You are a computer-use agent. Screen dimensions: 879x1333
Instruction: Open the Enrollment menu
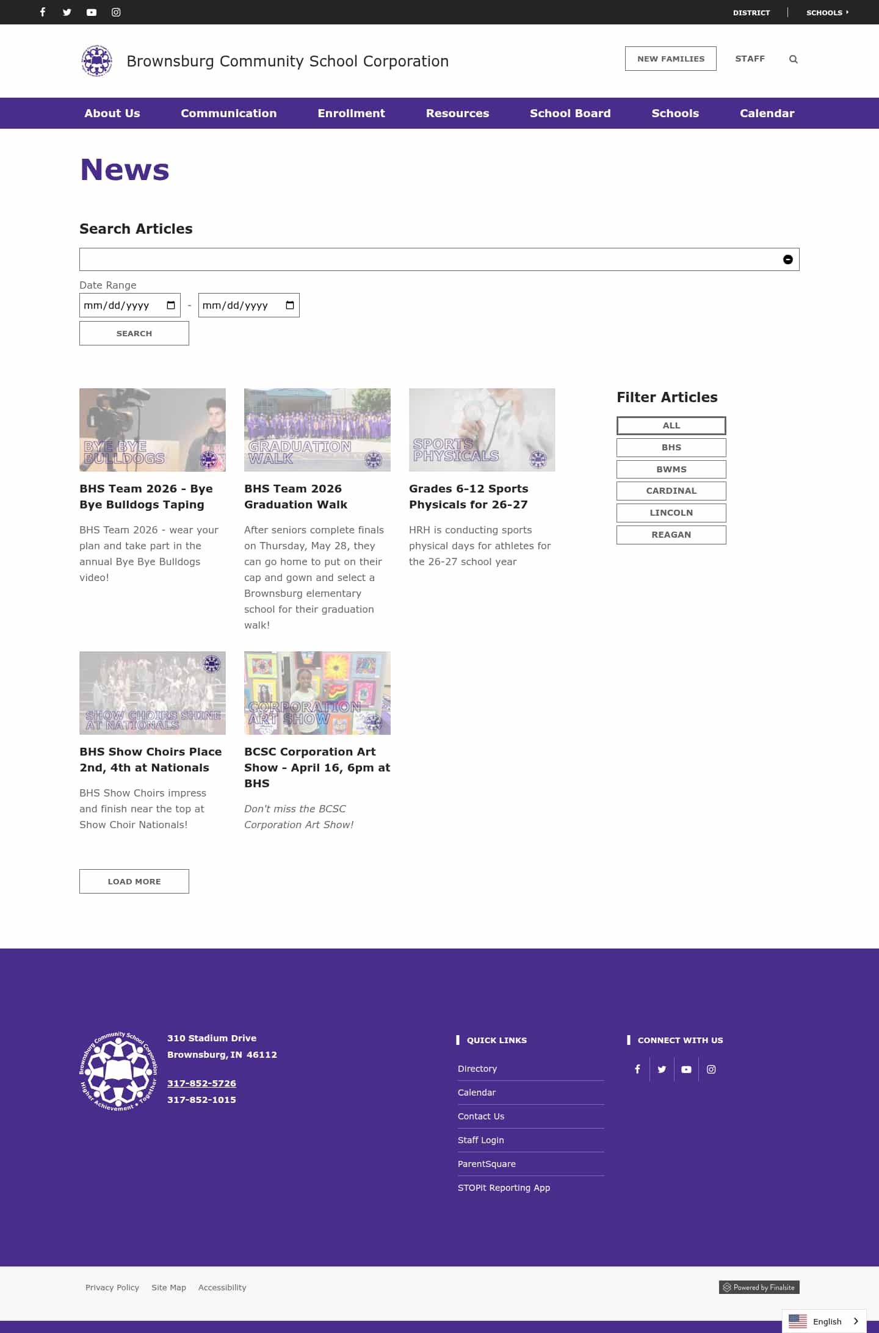351,113
